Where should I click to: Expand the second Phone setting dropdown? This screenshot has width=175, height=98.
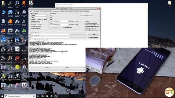[x=47, y=17]
